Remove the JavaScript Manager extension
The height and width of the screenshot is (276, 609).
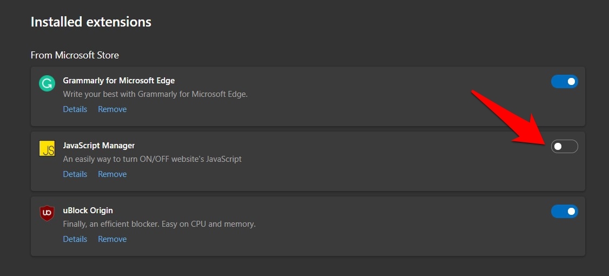click(x=112, y=174)
